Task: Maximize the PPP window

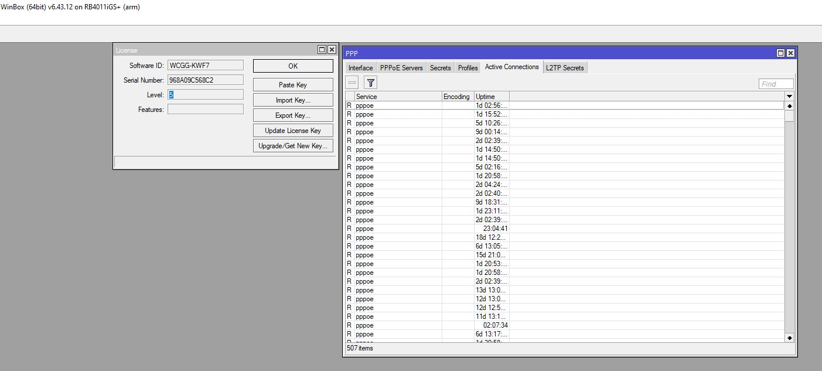Action: tap(780, 53)
